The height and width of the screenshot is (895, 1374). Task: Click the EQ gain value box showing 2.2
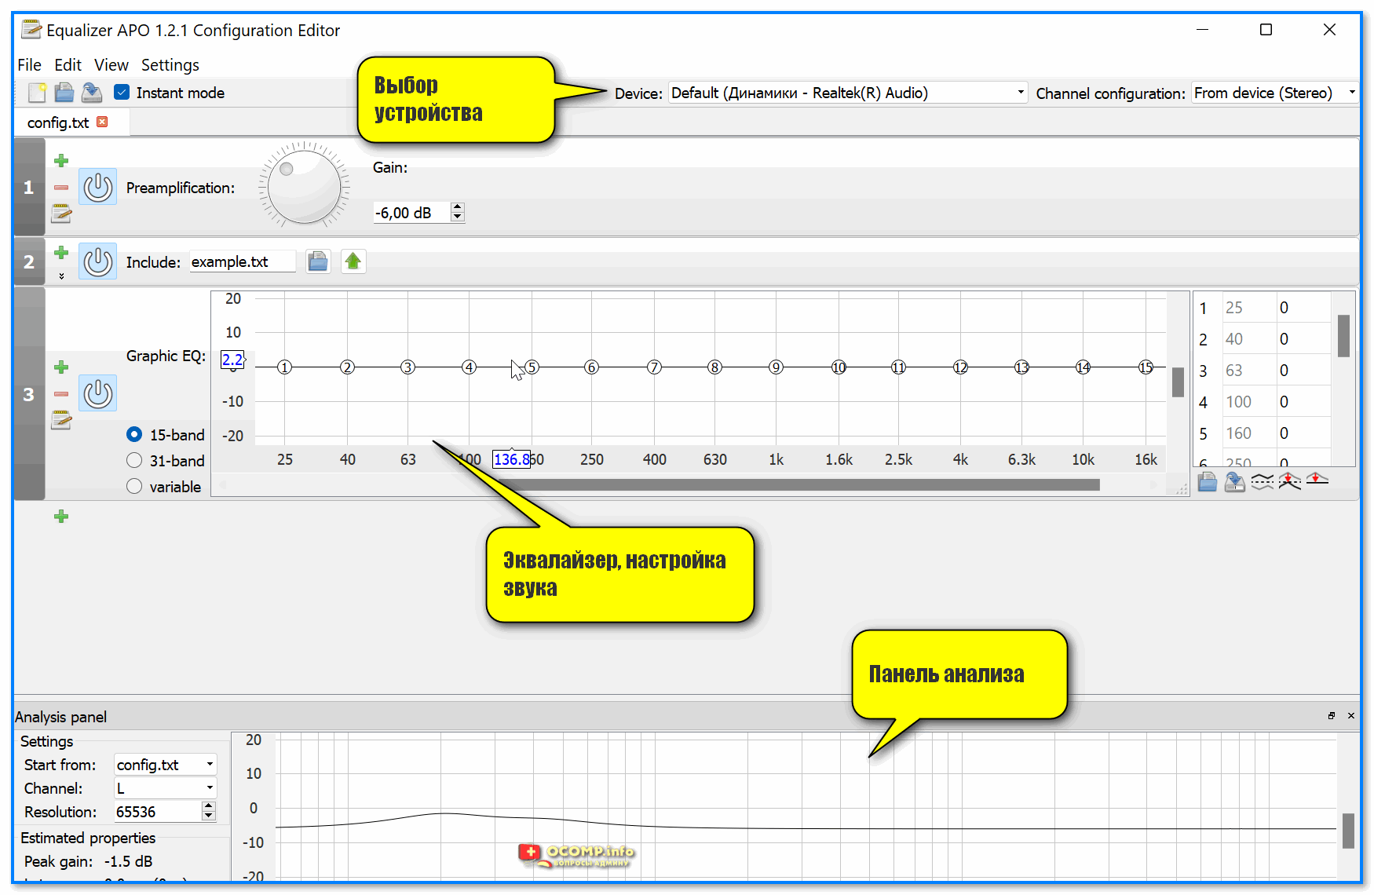[x=232, y=360]
